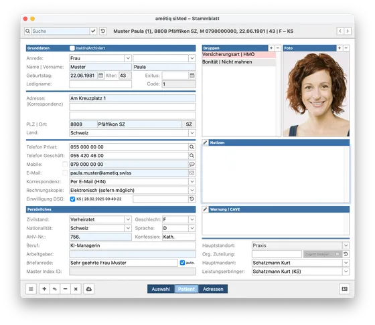Search Telefon Geschäft with magnifier icon
The image size is (375, 325).
192,156
